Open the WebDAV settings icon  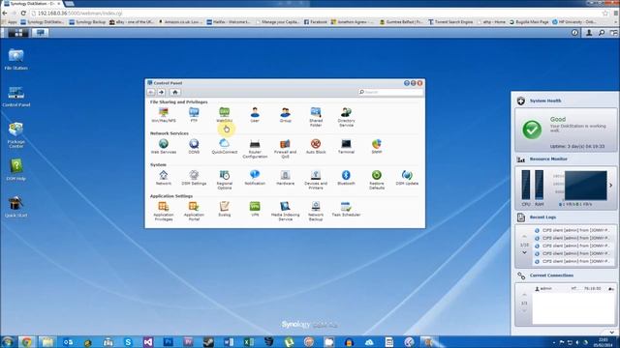[x=224, y=115]
